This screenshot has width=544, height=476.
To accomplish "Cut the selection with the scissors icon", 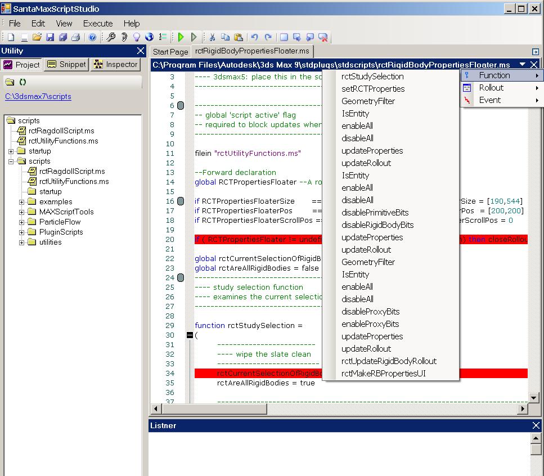I will point(212,37).
